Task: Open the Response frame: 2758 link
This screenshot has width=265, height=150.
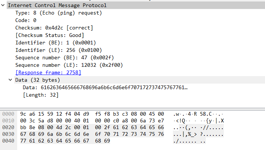Action: click(x=48, y=72)
